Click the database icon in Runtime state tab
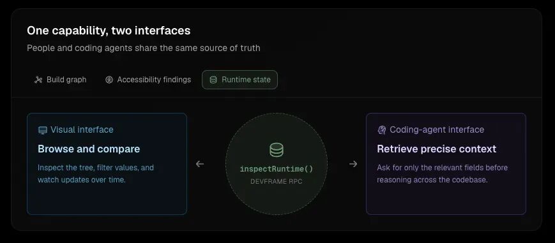 point(213,80)
